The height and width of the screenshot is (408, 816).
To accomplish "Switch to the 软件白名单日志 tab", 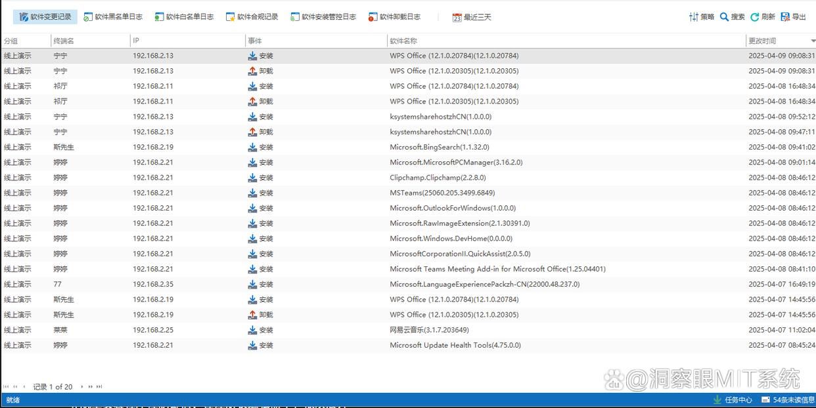I will tap(185, 17).
